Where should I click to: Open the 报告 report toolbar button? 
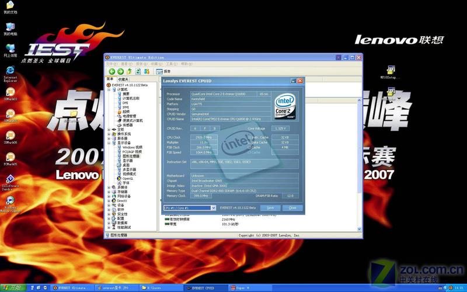[x=163, y=71]
